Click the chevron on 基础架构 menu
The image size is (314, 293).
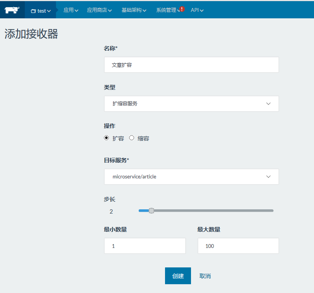tap(144, 11)
